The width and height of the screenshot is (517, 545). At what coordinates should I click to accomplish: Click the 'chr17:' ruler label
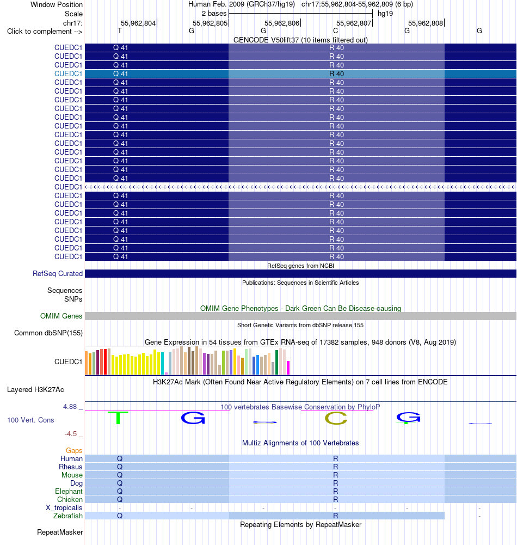point(72,23)
